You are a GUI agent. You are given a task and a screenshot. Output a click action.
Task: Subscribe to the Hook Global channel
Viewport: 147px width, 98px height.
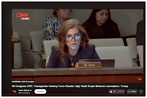click(x=40, y=92)
